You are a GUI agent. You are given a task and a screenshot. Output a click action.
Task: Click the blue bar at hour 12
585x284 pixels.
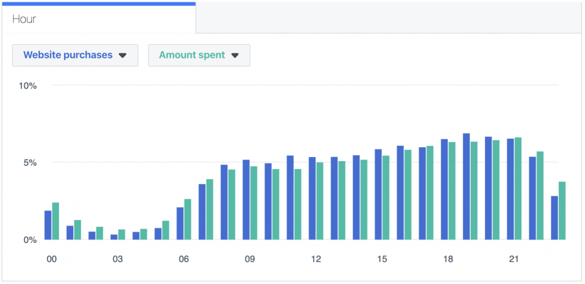[x=312, y=198]
